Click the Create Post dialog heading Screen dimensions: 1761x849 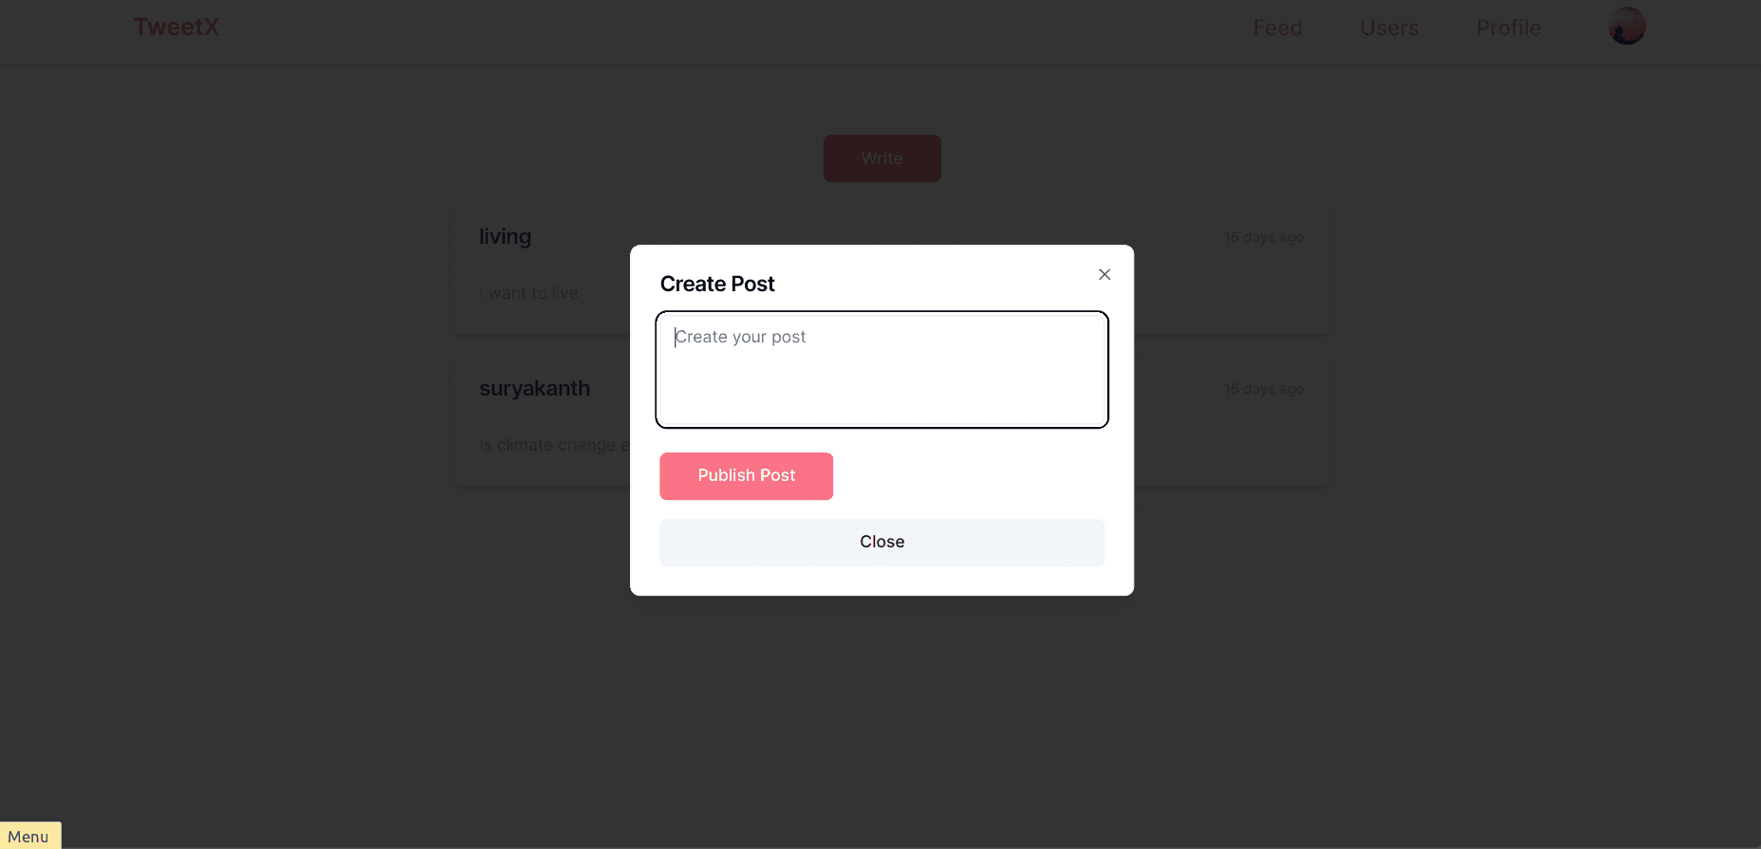(x=717, y=284)
